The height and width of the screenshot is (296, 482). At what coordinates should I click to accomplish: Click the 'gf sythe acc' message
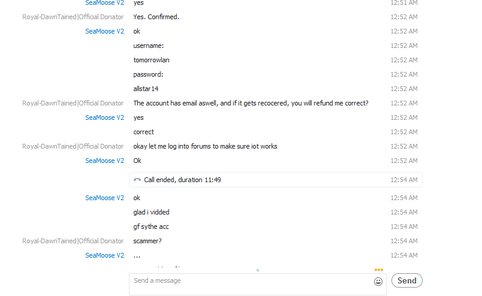(151, 226)
